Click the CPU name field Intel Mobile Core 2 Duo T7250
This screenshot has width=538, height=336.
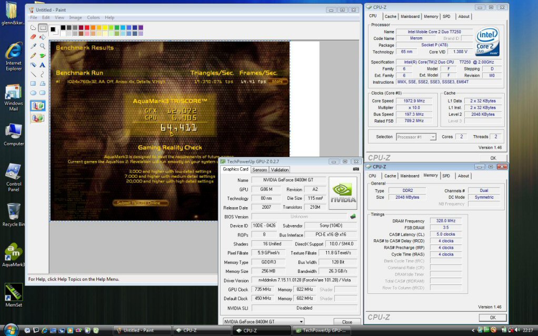(434, 32)
